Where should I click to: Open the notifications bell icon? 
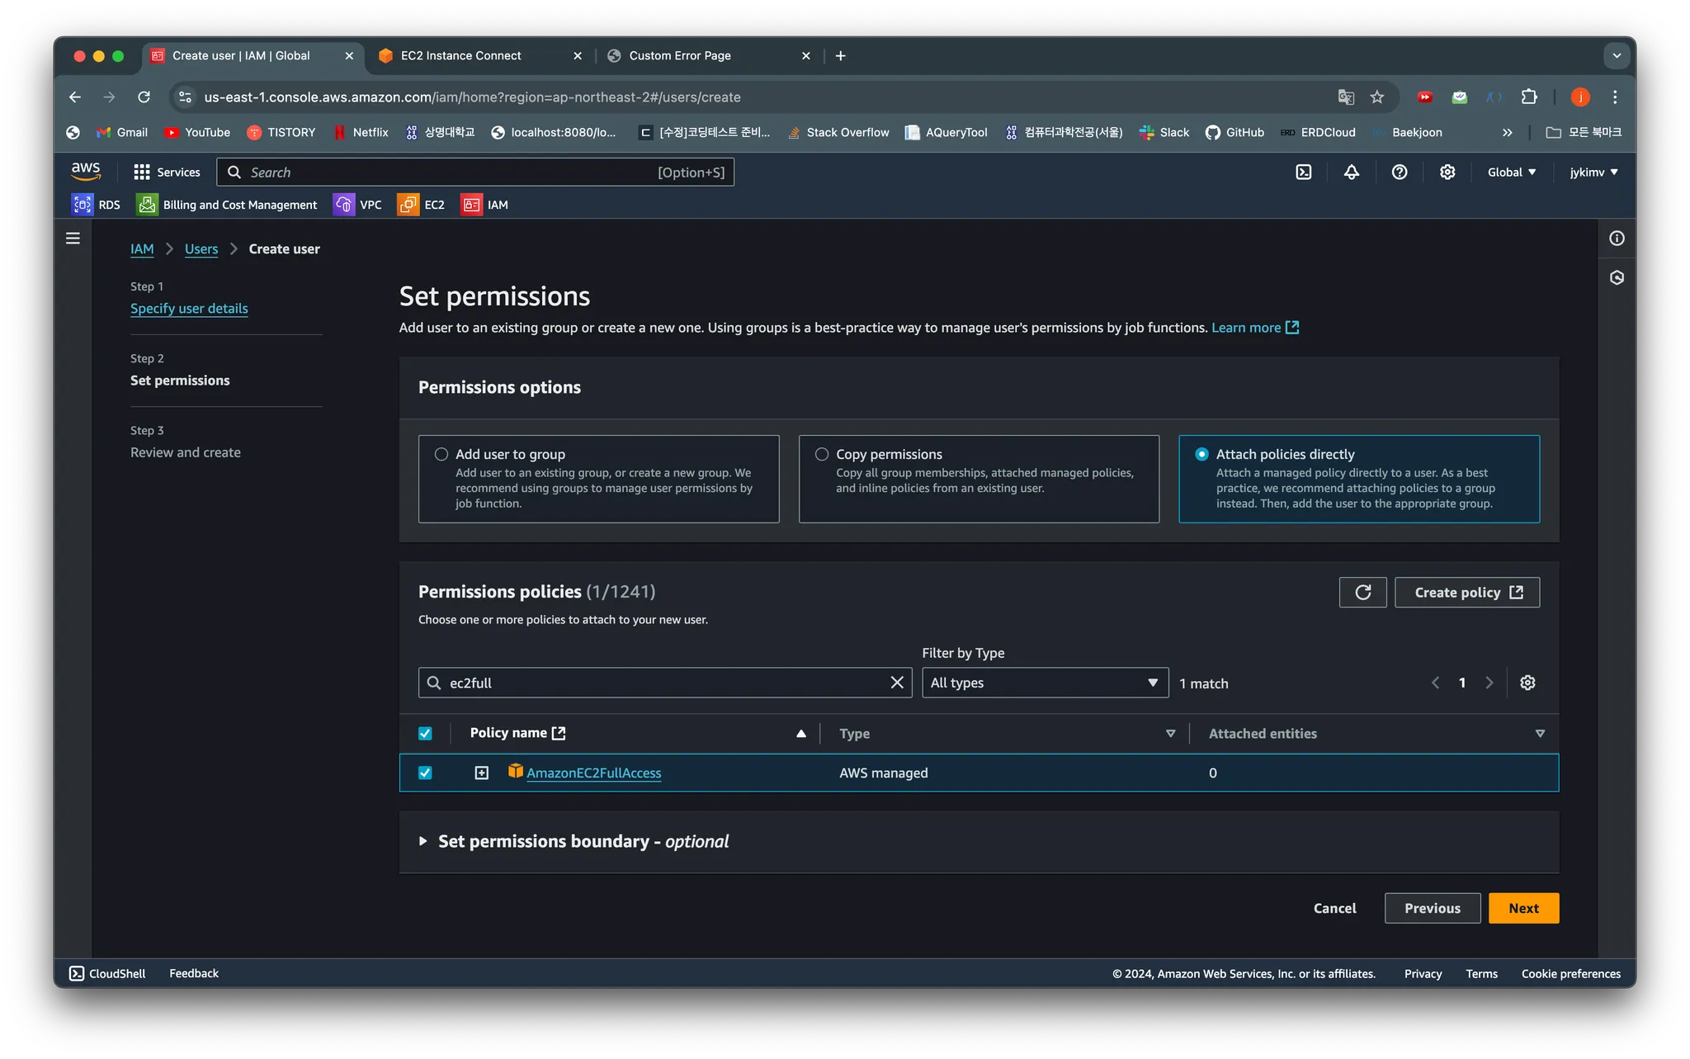coord(1351,172)
